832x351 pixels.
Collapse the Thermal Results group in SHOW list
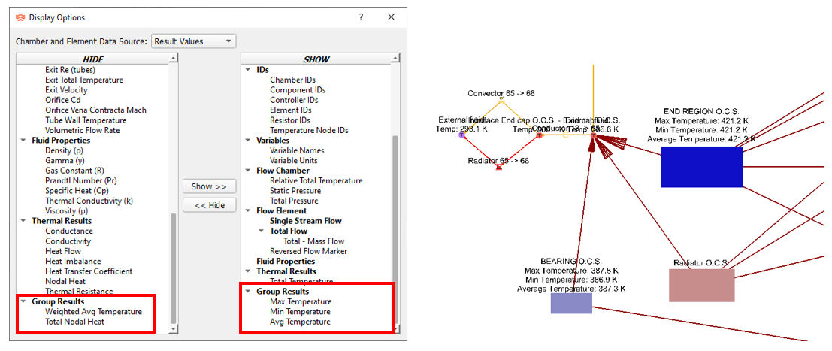pyautogui.click(x=248, y=271)
